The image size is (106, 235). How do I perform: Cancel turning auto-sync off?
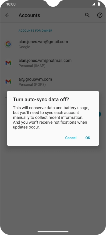71,138
